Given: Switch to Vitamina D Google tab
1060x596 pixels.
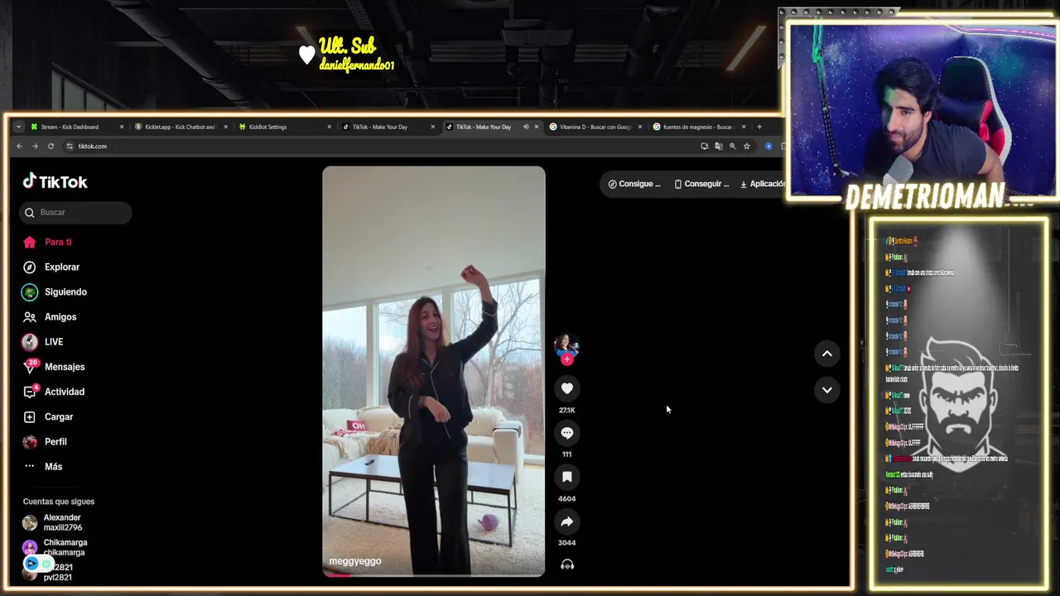Looking at the screenshot, I should 595,127.
